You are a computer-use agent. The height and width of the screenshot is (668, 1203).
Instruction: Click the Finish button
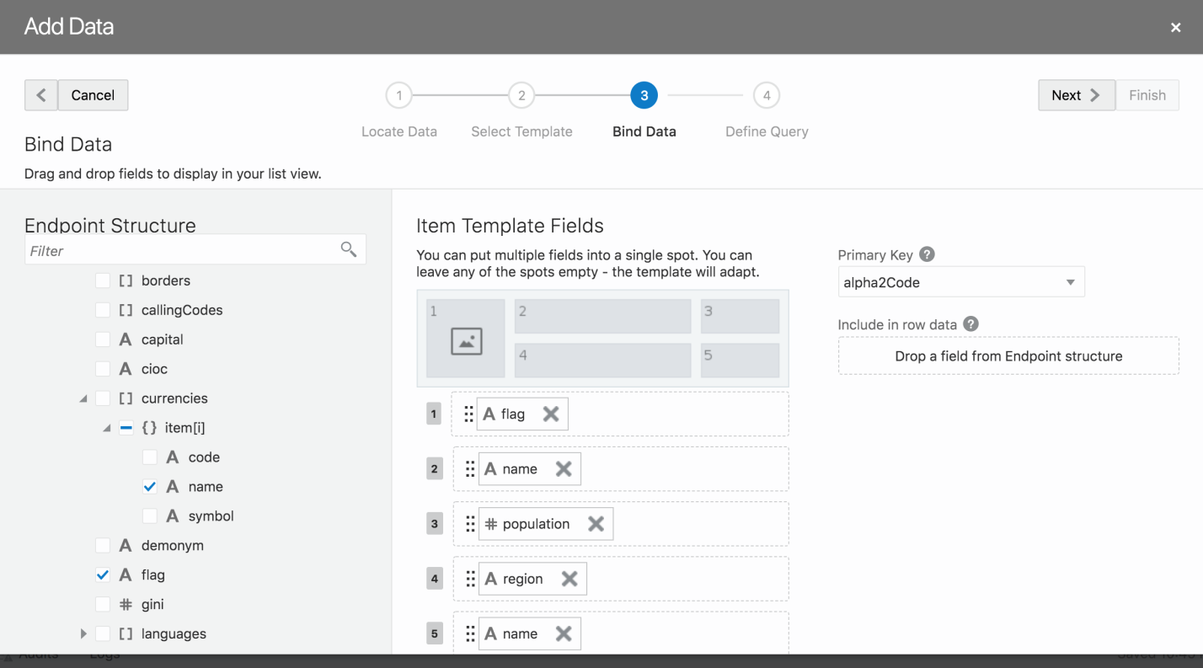(1147, 95)
